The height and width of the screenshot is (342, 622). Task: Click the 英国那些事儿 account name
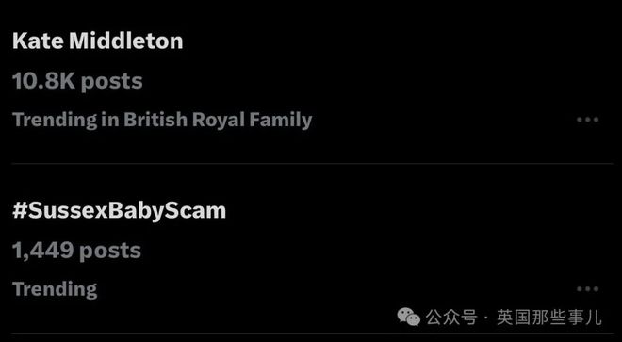tap(549, 317)
